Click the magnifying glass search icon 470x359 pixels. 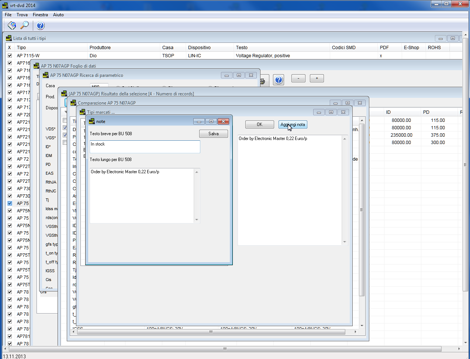tap(24, 25)
